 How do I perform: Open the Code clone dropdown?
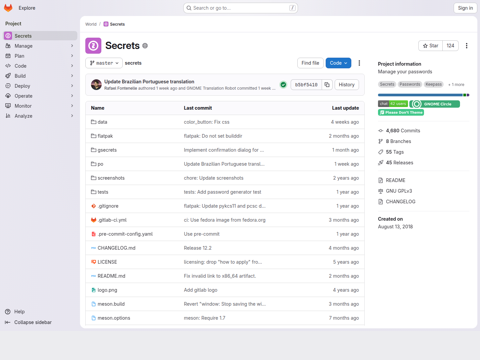(x=338, y=63)
